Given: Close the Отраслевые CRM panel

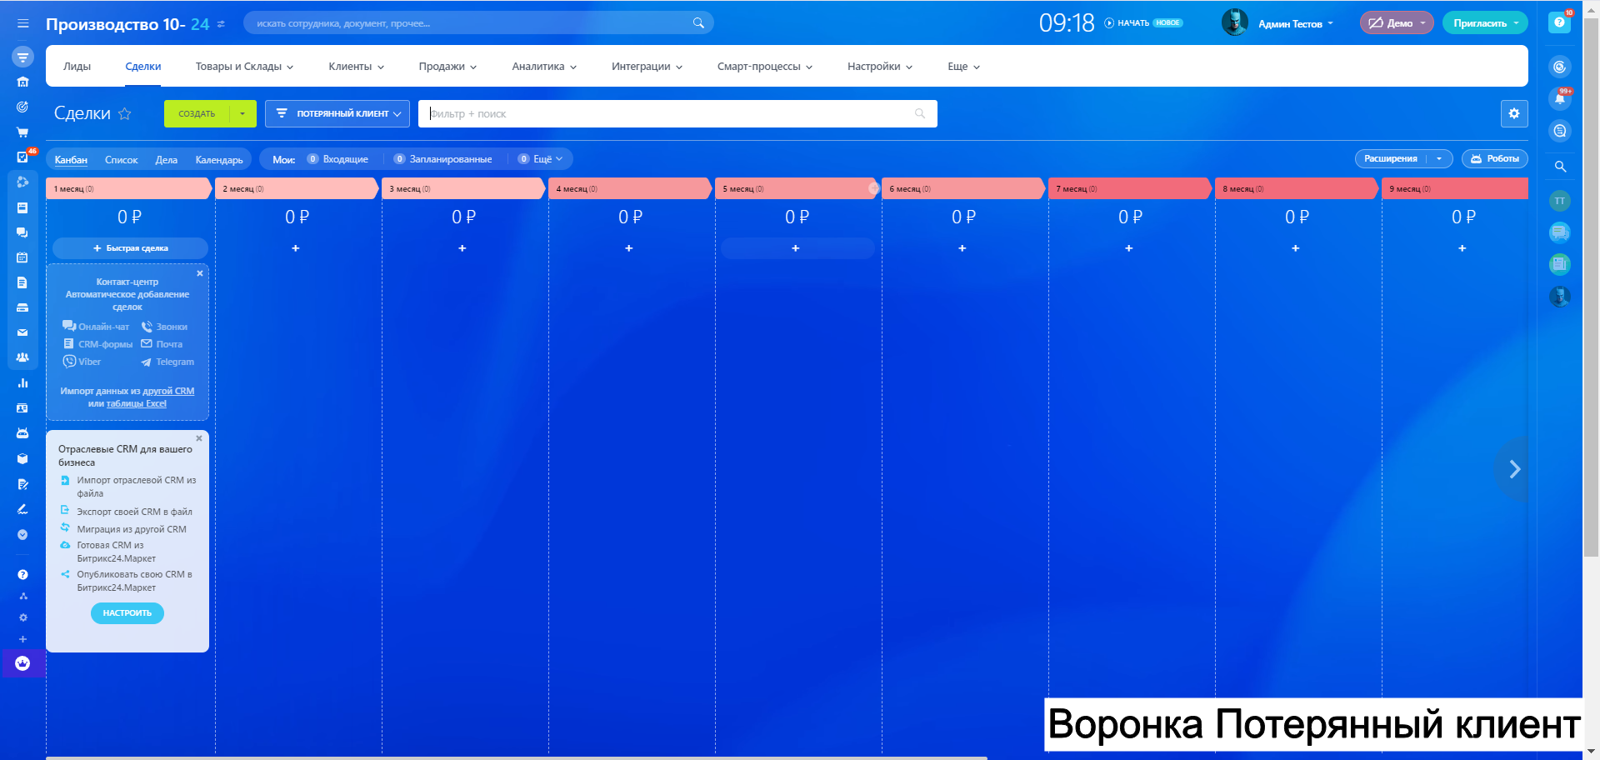Looking at the screenshot, I should (x=199, y=438).
